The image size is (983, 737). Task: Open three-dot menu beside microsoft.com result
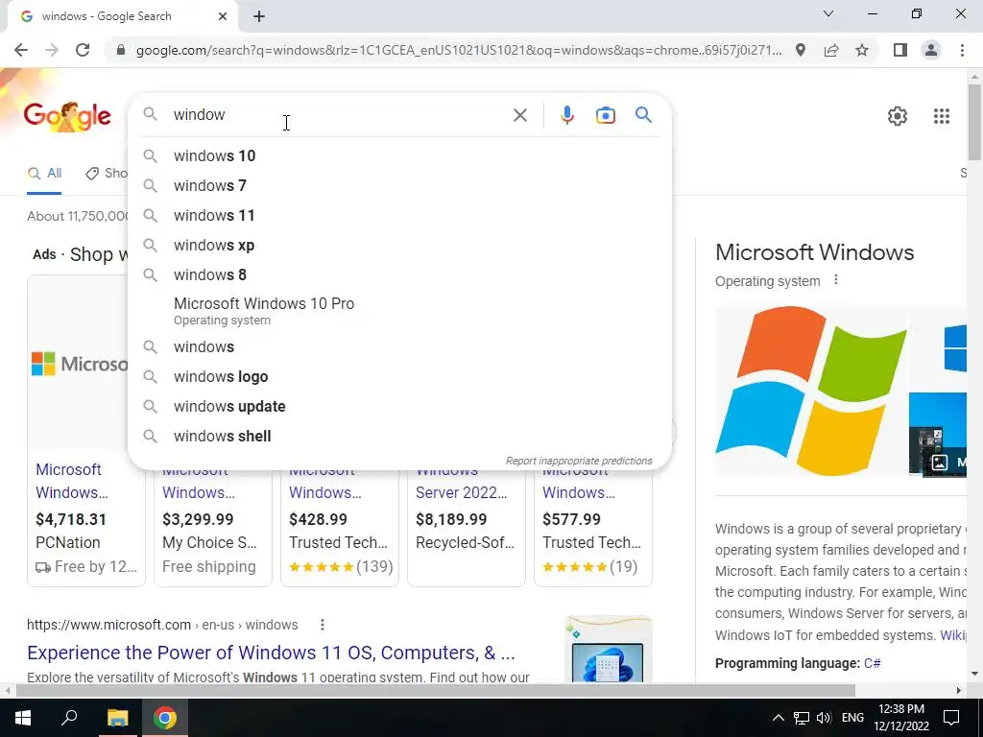tap(323, 625)
